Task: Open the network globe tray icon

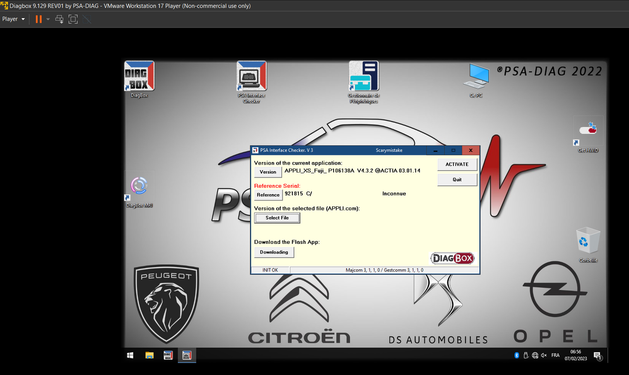Action: click(535, 355)
